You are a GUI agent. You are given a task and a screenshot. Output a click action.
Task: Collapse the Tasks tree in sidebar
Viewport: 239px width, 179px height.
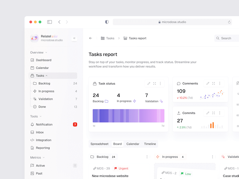(x=47, y=76)
